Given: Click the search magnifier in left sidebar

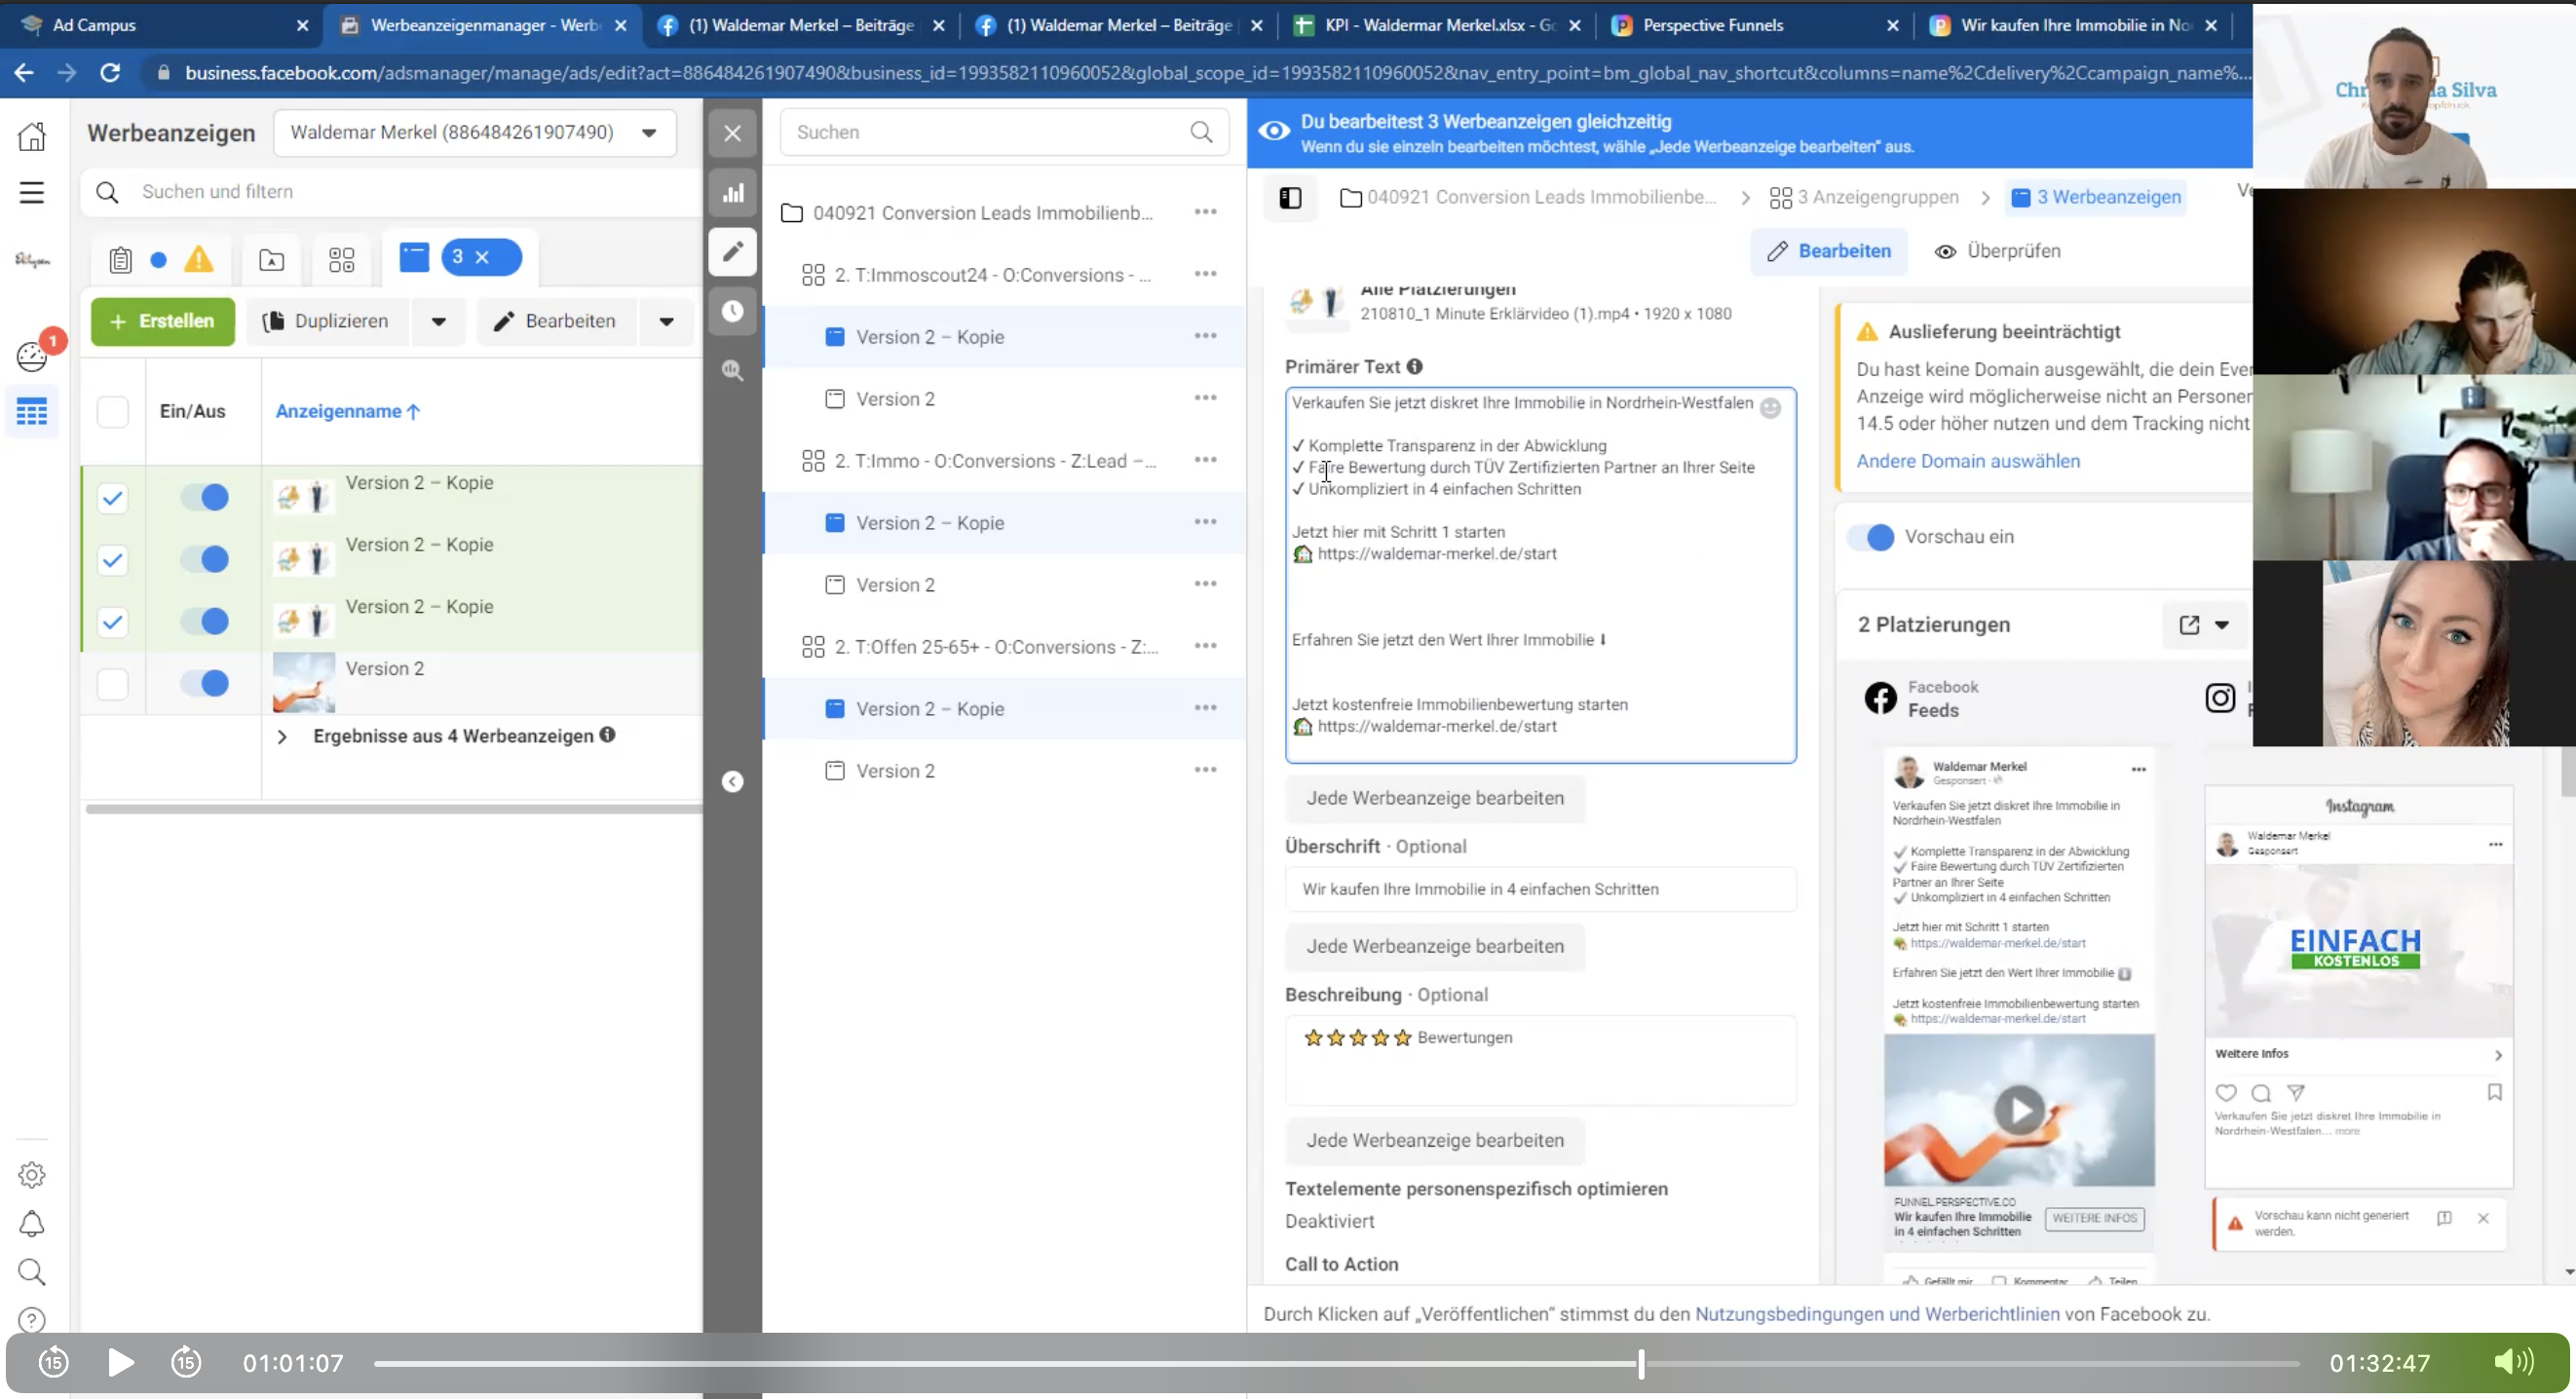Looking at the screenshot, I should pyautogui.click(x=32, y=1272).
